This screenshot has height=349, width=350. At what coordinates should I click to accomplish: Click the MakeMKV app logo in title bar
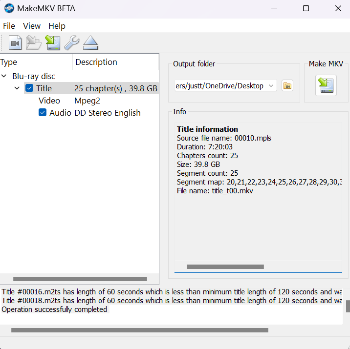tap(9, 8)
